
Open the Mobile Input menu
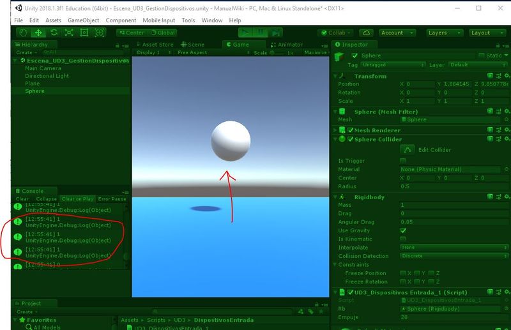click(x=158, y=20)
